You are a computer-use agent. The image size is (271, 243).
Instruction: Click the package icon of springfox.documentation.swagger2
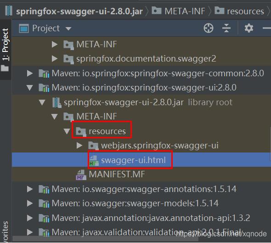(68, 59)
